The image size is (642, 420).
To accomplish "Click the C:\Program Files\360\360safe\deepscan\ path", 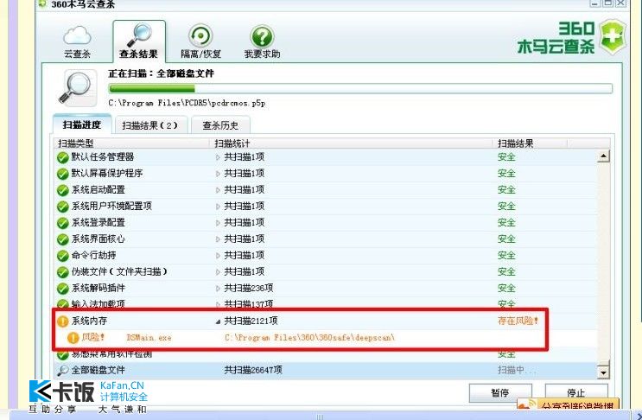I will click(309, 338).
